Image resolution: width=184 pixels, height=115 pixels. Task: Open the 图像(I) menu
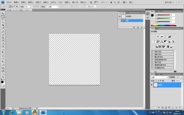tap(24, 2)
